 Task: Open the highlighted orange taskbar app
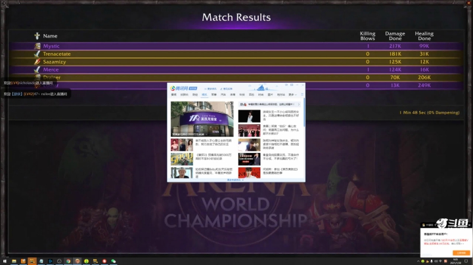click(x=32, y=261)
